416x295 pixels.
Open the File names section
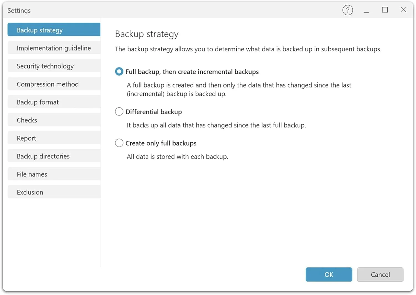[54, 174]
